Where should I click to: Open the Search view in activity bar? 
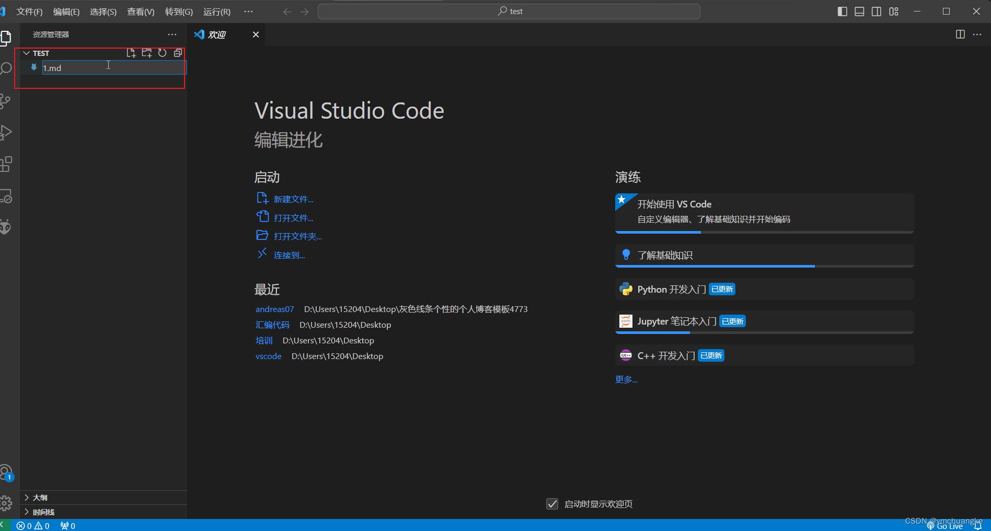6,69
